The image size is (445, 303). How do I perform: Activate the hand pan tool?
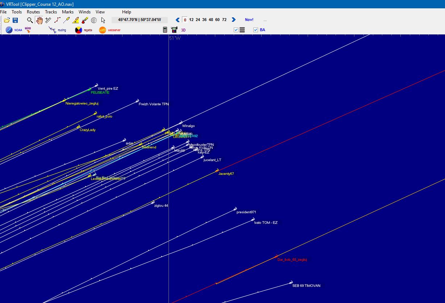coord(39,20)
